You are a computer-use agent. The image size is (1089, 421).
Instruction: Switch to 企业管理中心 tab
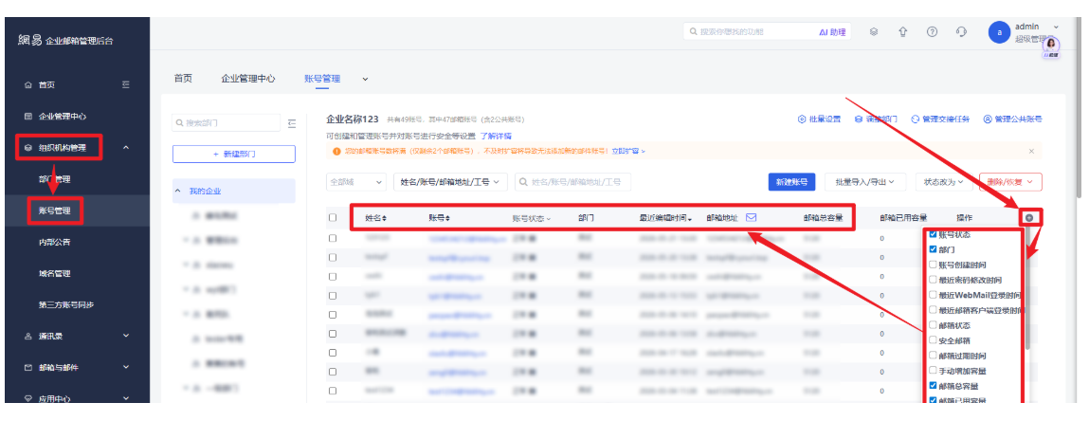248,79
